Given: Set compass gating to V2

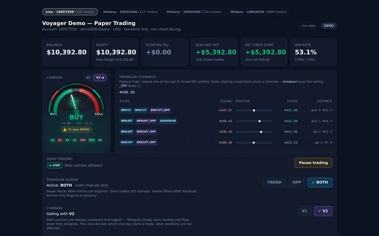Looking at the screenshot, I should point(323,211).
